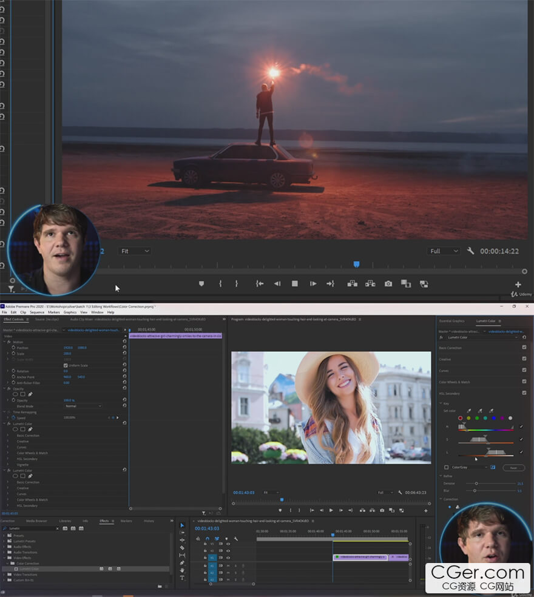Select the Selection tool in the tools panel
Image resolution: width=534 pixels, height=597 pixels.
182,525
